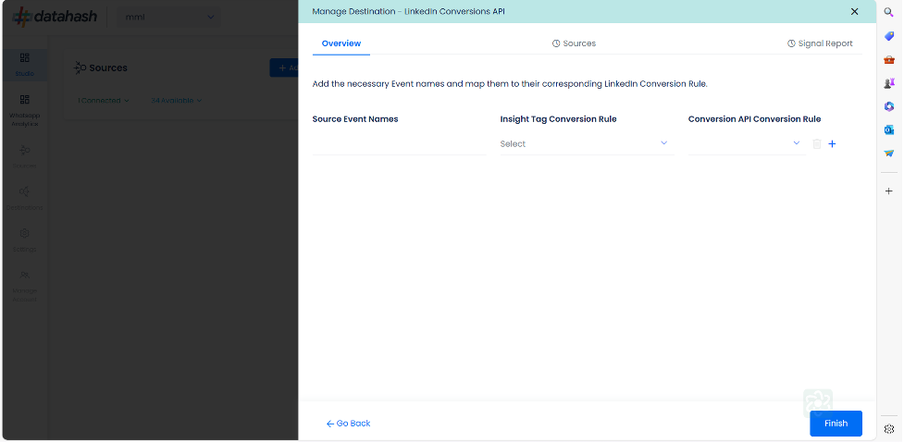Expand the 34 Available filter
The image size is (904, 443).
coord(177,100)
